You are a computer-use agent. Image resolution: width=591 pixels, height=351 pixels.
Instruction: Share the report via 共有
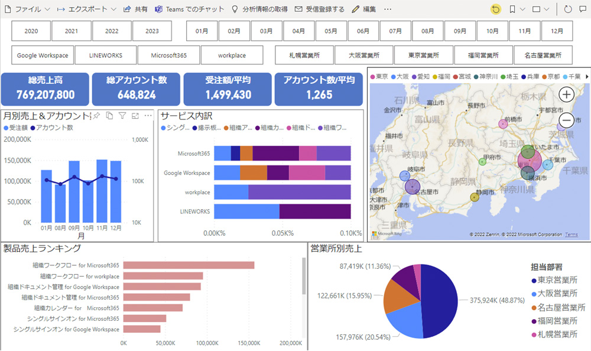click(x=136, y=9)
